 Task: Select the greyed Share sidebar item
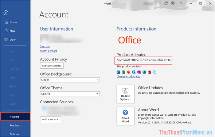[13, 86]
